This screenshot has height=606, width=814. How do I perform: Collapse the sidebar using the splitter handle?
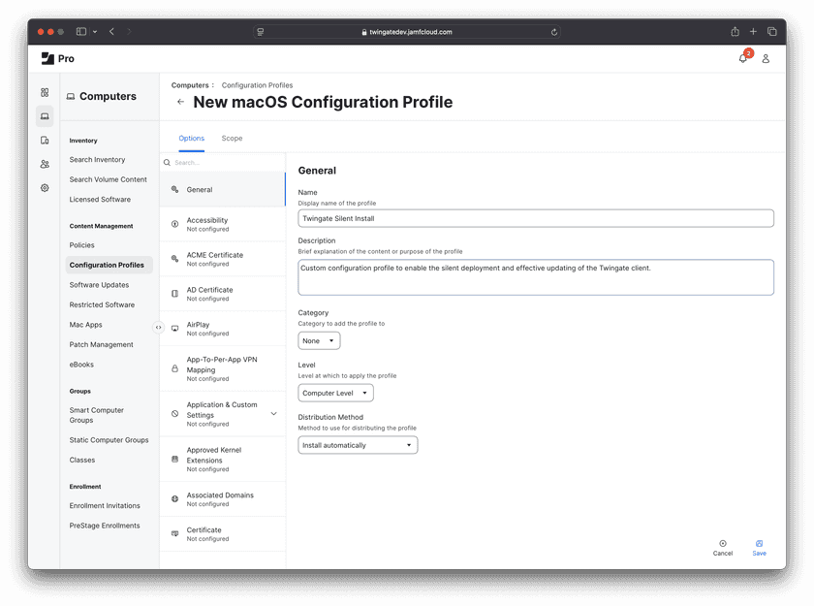[159, 327]
